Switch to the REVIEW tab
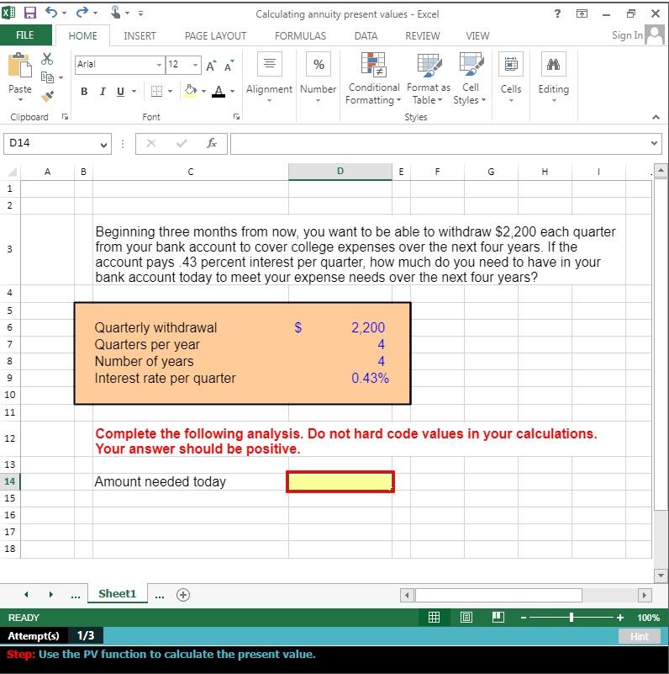Screen dimensions: 669x674 tap(423, 35)
